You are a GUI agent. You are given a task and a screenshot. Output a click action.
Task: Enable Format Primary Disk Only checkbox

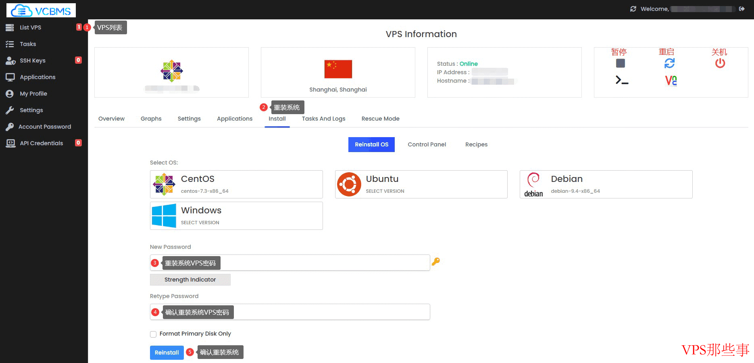(x=153, y=334)
